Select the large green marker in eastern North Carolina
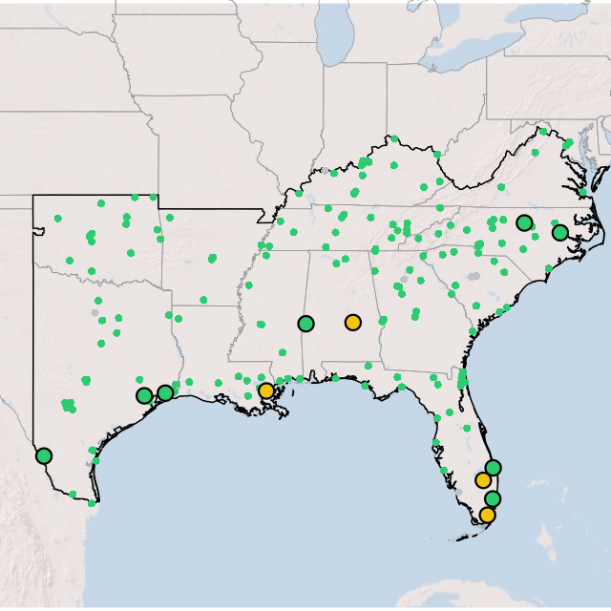 click(560, 233)
